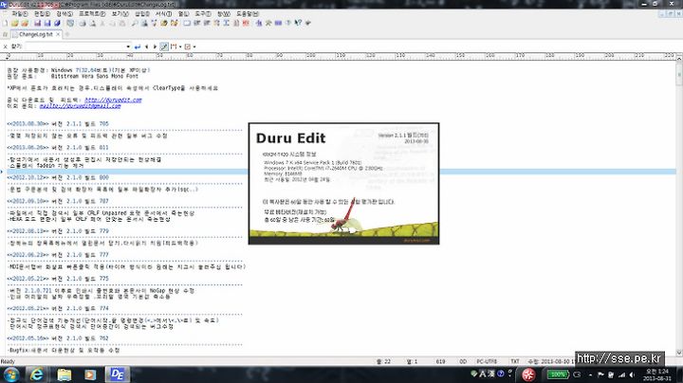Click the changelog line for build 800
The height and width of the screenshot is (383, 683).
[58, 177]
